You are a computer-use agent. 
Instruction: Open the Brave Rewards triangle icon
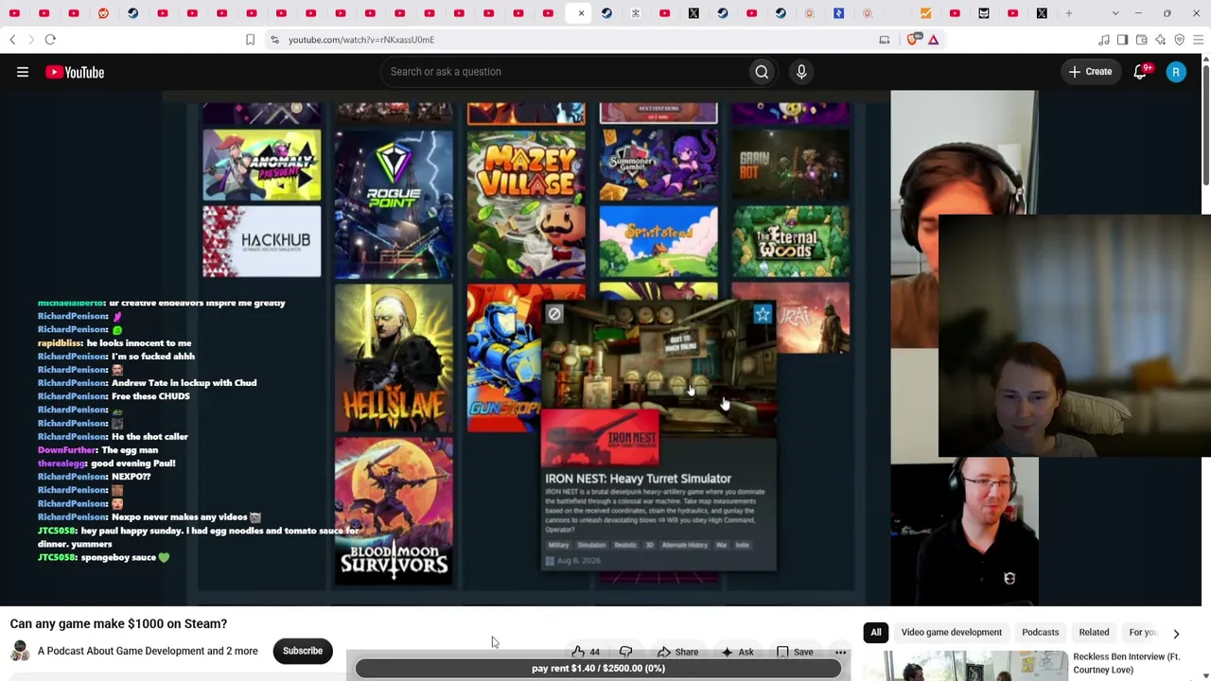point(933,40)
